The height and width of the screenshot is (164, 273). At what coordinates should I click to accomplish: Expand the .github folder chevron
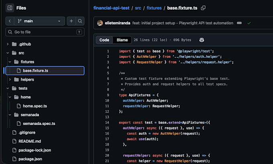point(8,44)
